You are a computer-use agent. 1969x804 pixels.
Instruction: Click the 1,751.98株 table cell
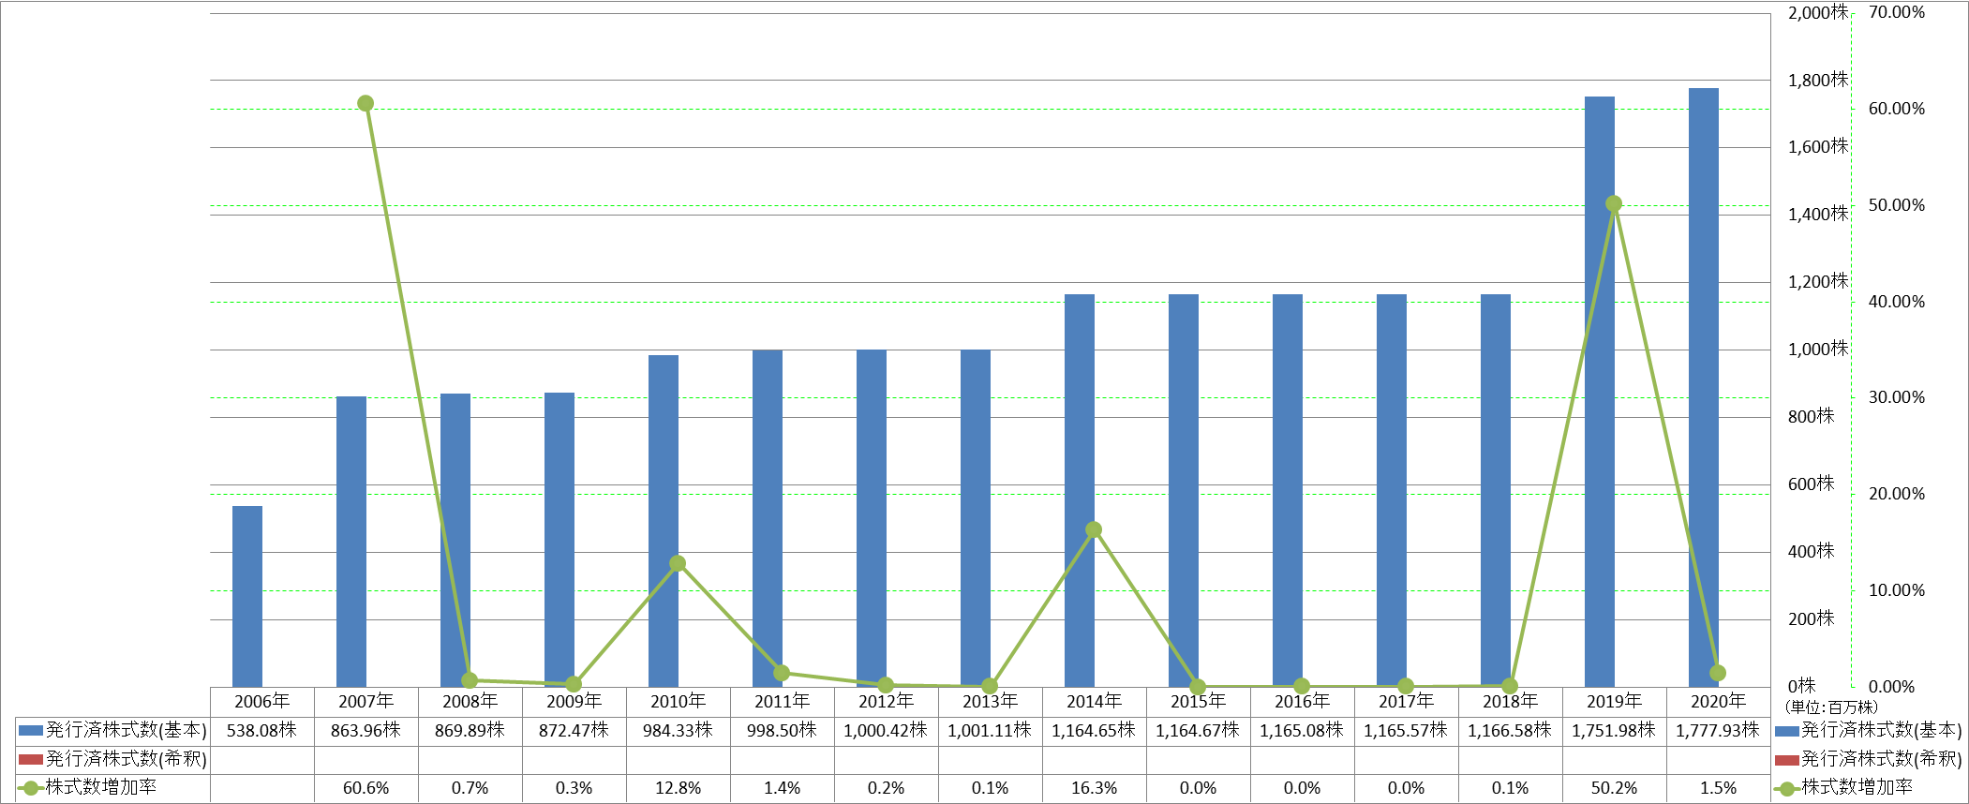click(x=1614, y=730)
